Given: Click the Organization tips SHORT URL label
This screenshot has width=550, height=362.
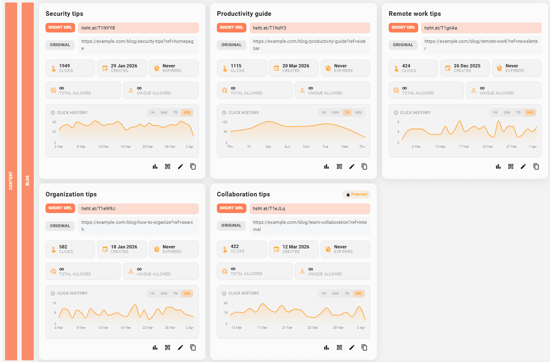Looking at the screenshot, I should (x=60, y=208).
